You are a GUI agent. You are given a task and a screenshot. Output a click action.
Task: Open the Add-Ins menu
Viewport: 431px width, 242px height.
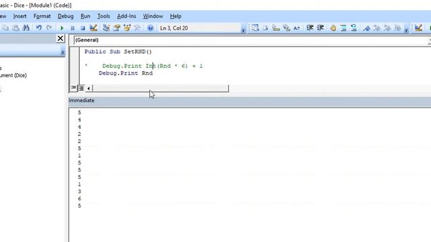(127, 16)
